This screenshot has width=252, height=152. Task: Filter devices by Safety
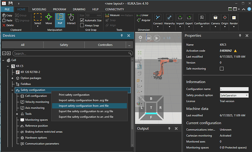coord(64,45)
